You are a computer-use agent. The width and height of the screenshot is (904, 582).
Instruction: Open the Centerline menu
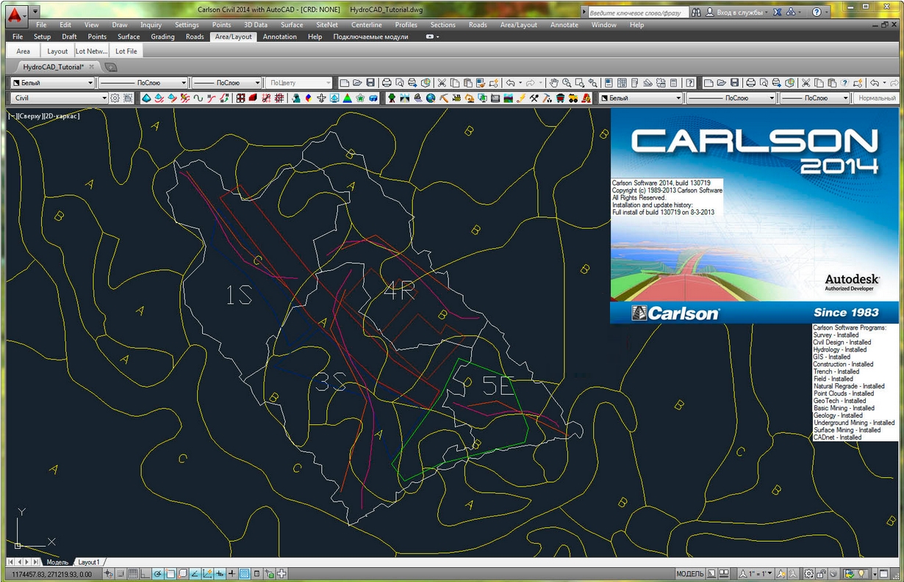[367, 25]
